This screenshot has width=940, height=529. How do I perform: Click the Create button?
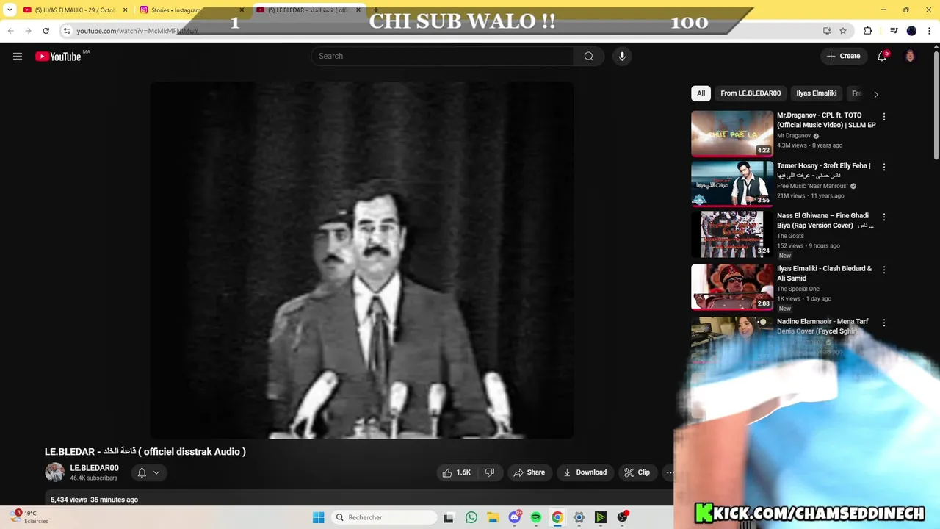pyautogui.click(x=843, y=56)
